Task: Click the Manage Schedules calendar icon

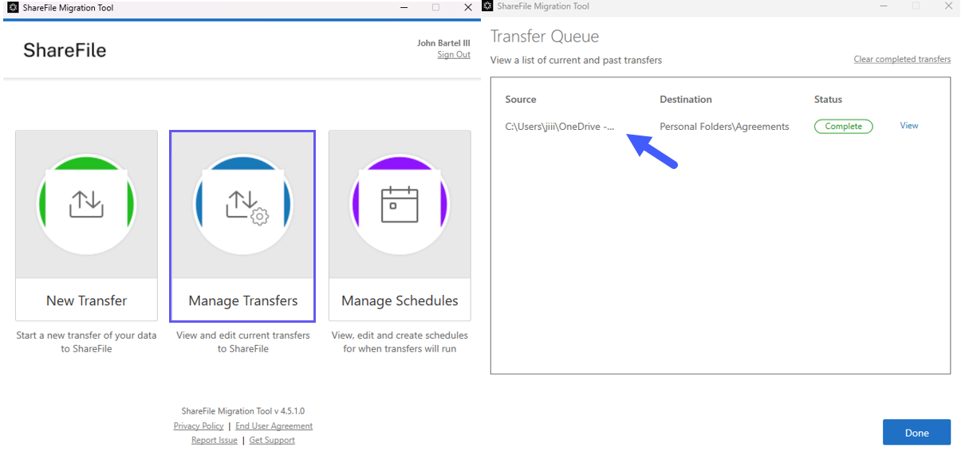Action: click(400, 205)
